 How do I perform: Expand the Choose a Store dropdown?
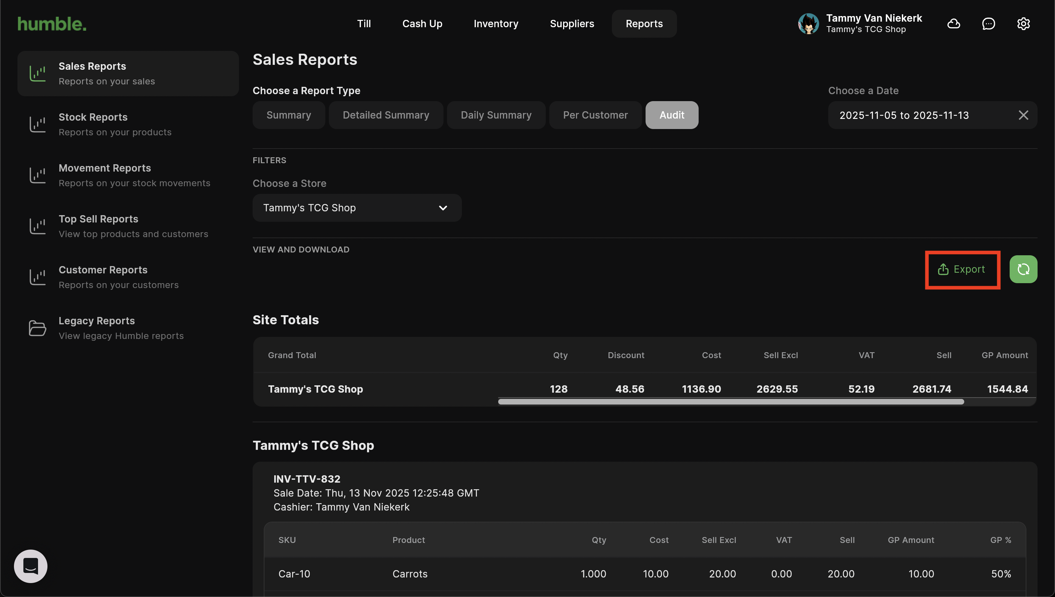pos(357,208)
